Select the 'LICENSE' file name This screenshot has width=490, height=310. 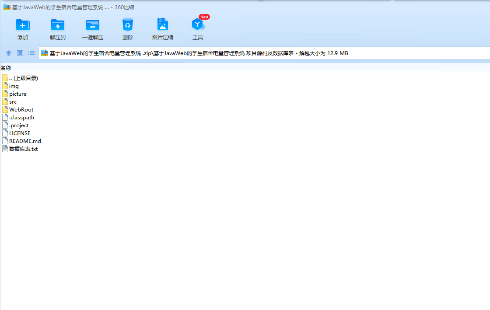20,133
